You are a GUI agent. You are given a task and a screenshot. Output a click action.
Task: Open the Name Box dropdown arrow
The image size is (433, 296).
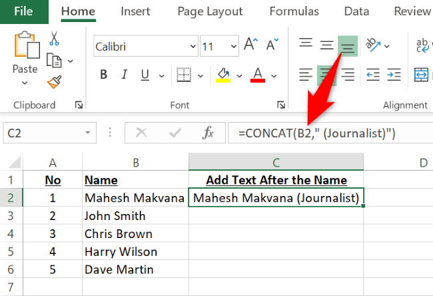pos(87,133)
